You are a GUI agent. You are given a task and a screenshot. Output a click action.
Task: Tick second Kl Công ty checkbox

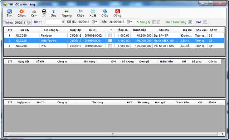(x=159, y=22)
